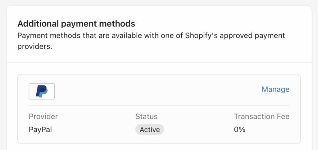Click the PayPal logo icon
Viewport: 318px width, 150px height.
point(42,91)
